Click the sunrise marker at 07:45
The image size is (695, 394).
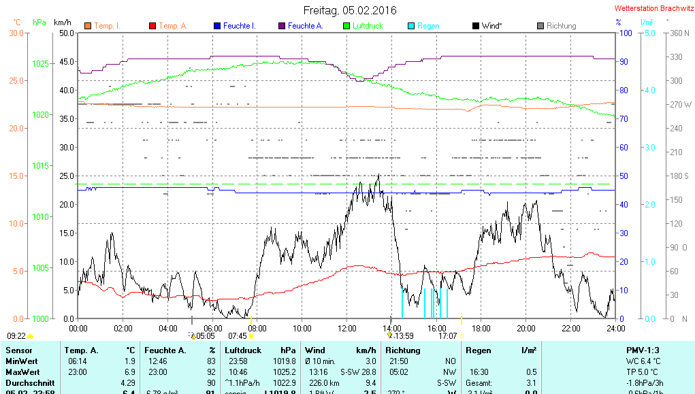click(251, 335)
